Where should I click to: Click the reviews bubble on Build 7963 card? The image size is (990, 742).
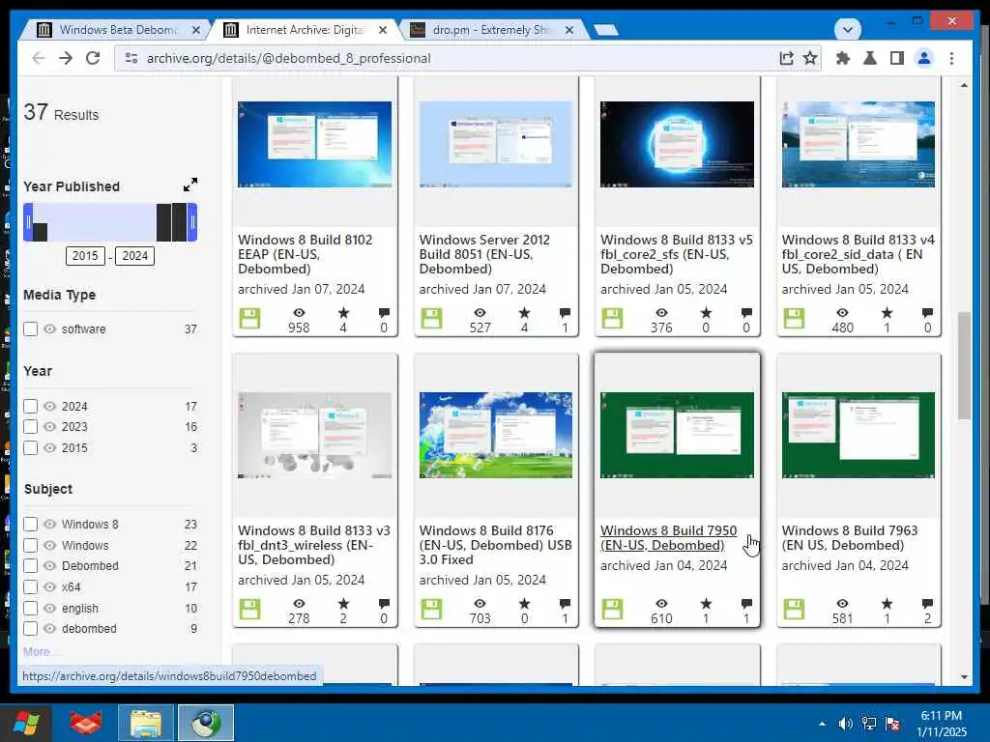tap(927, 604)
